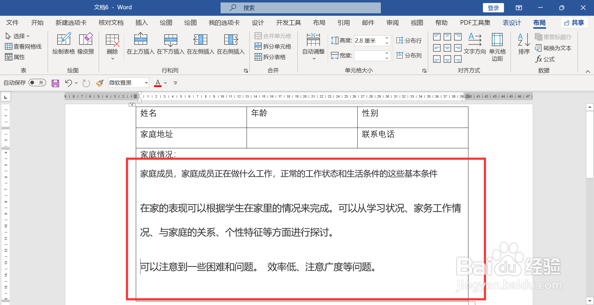Viewport: 594px width, 305px height.
Task: Click the Draw Table (绘制表格) icon
Action: tap(64, 44)
